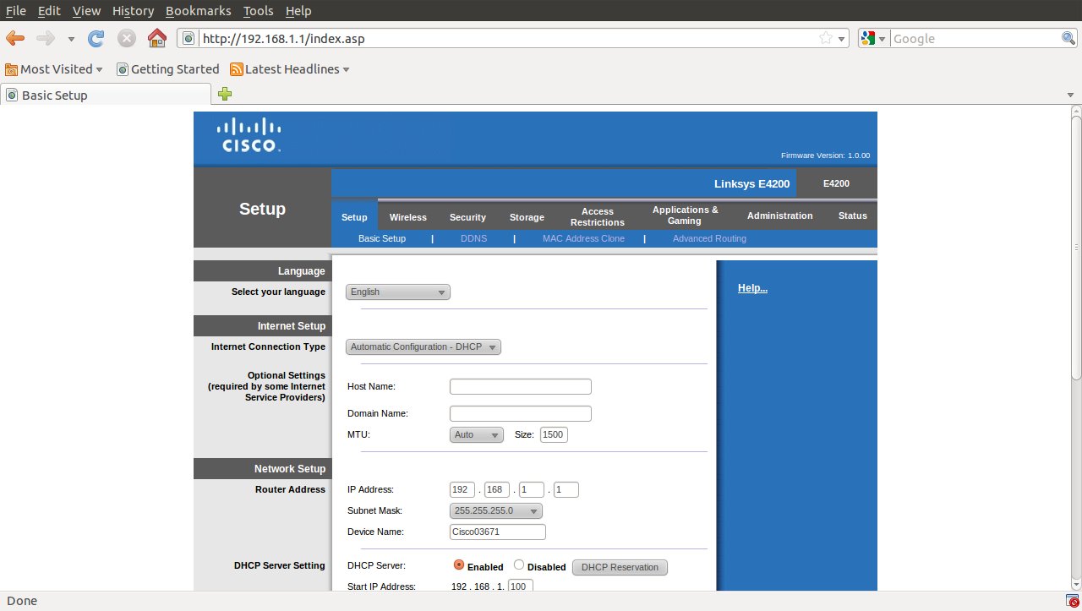Open the Help link
Screen dimensions: 1082x611
click(752, 288)
